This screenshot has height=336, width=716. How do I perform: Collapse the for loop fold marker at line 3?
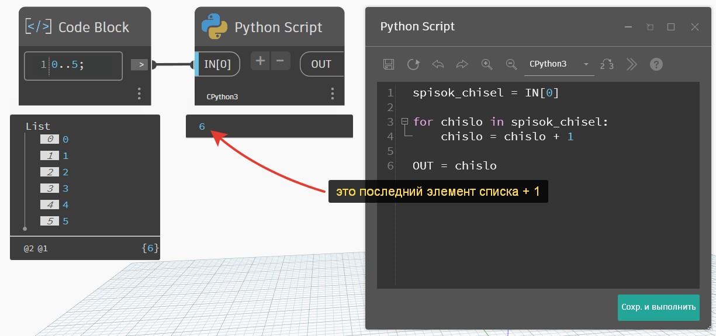404,122
